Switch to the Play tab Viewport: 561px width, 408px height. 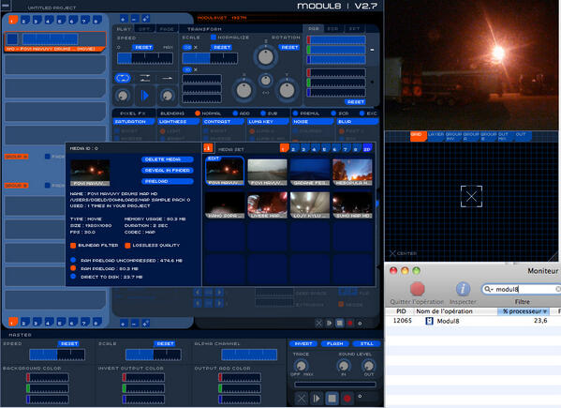[x=124, y=29]
